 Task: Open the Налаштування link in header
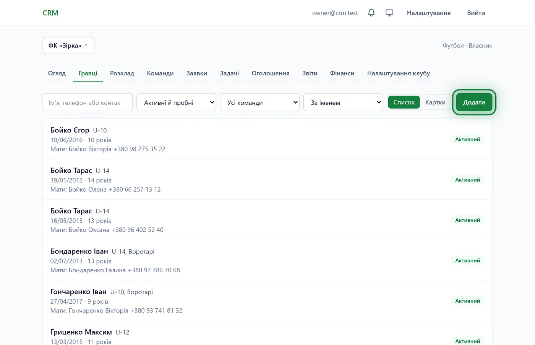coord(429,13)
